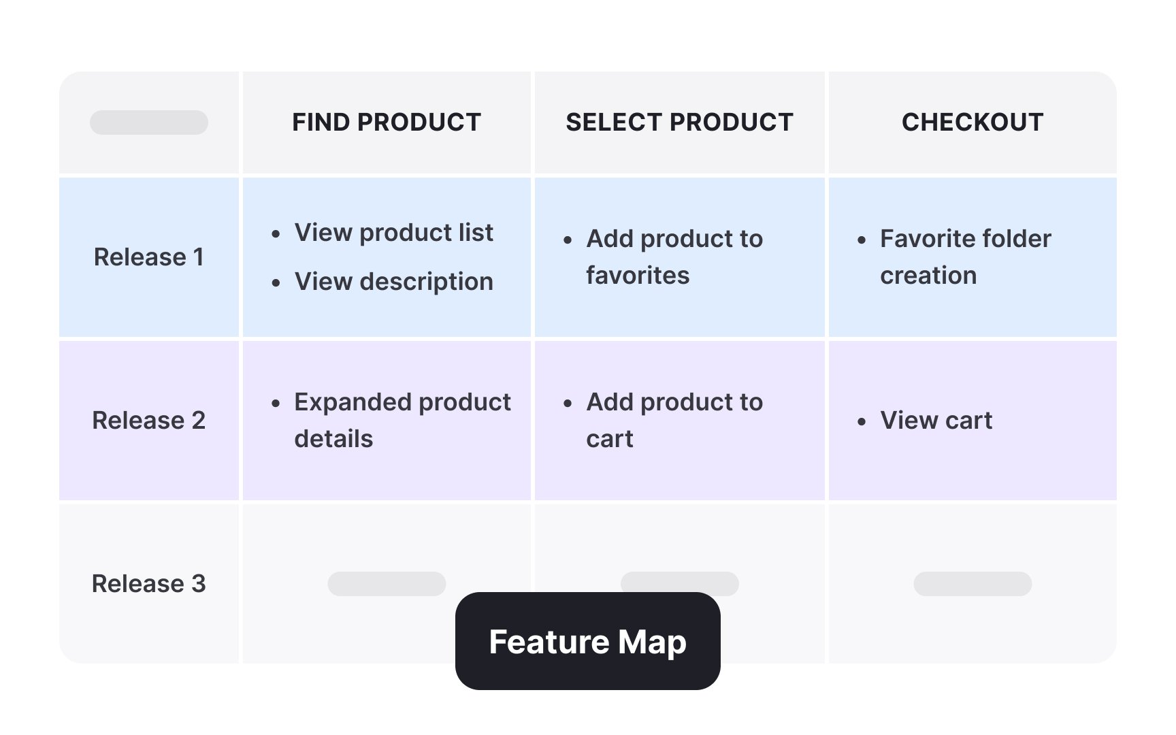Select the SELECT PRODUCT column header

click(x=679, y=122)
